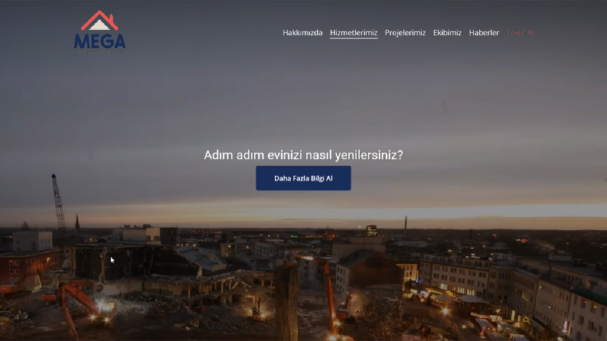The image size is (607, 341).
Task: Open the Hakkımızda menu item
Action: [x=302, y=33]
